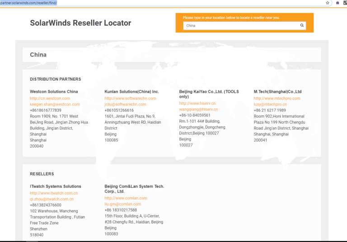Open http://cn.westcon.com link
Viewport: 347px width, 242px height.
point(50,98)
